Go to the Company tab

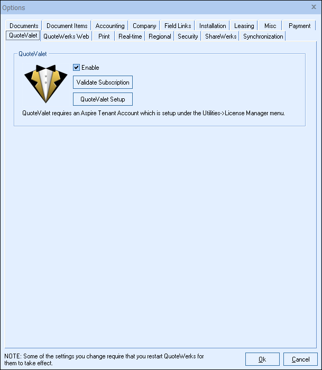(x=144, y=26)
